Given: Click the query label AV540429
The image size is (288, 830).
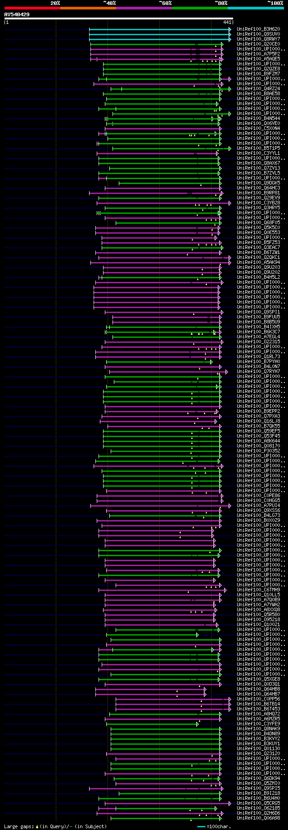Looking at the screenshot, I should click(17, 14).
